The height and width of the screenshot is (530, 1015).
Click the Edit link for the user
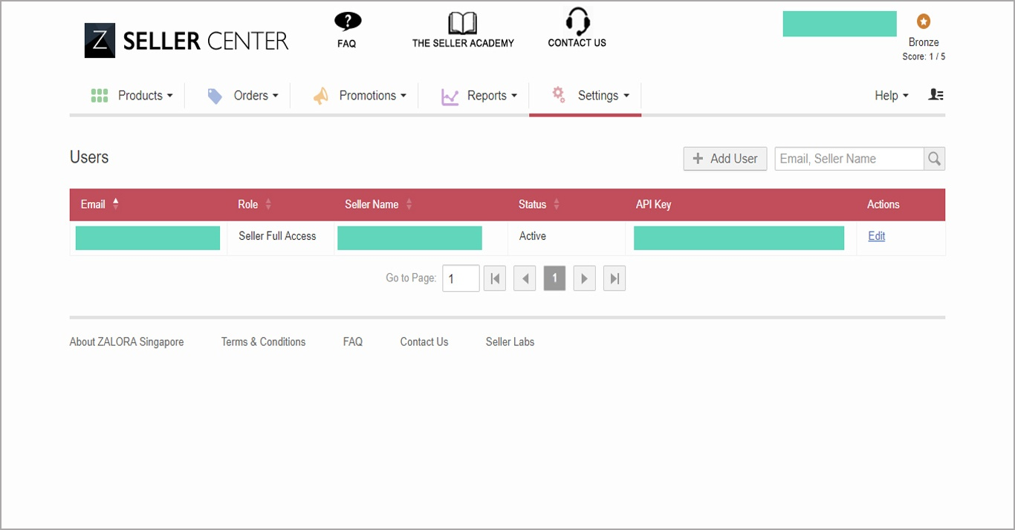[x=877, y=236]
